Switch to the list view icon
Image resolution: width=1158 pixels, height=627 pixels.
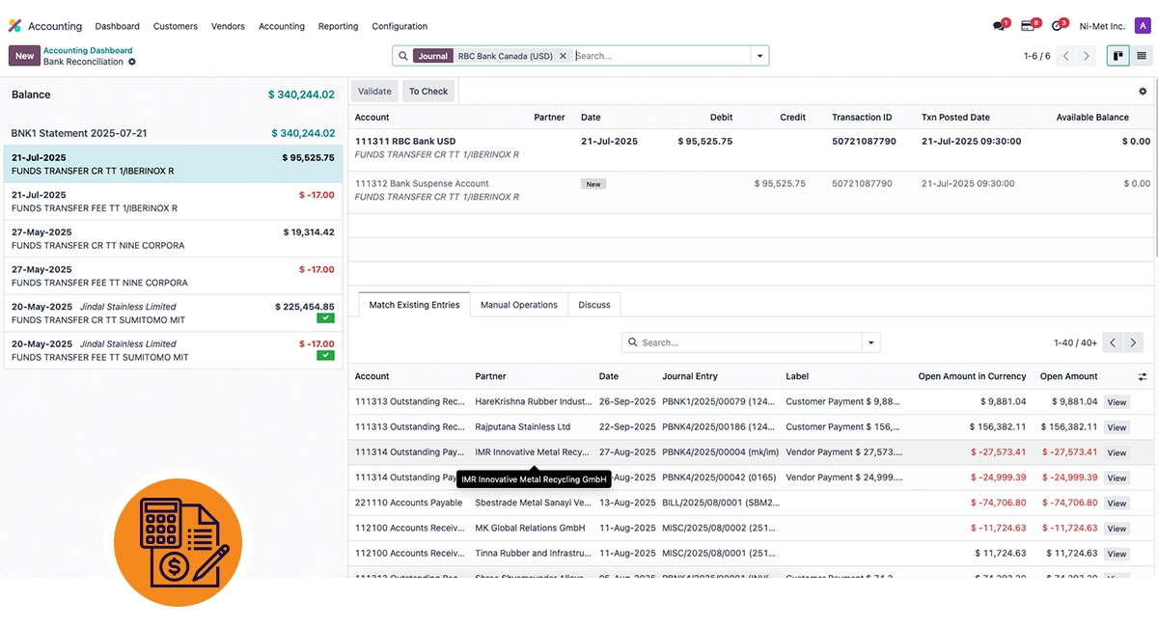1142,56
